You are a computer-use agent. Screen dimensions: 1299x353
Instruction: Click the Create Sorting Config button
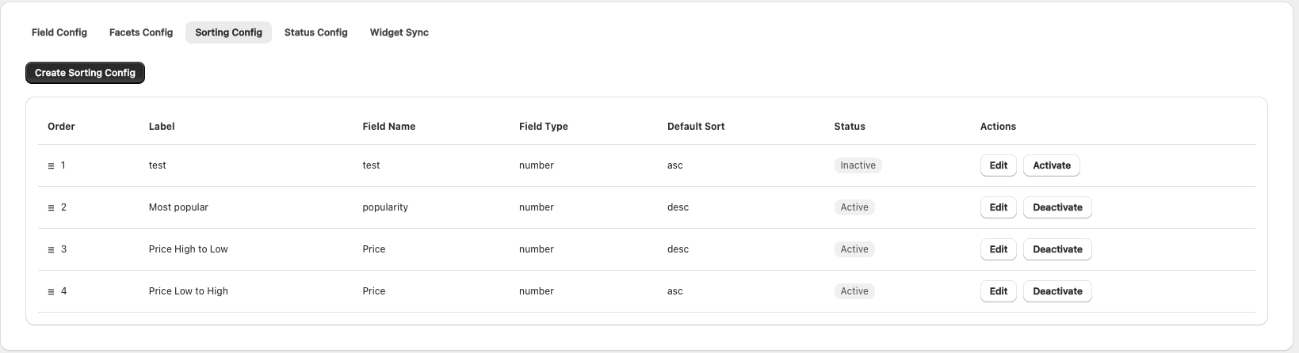(85, 73)
